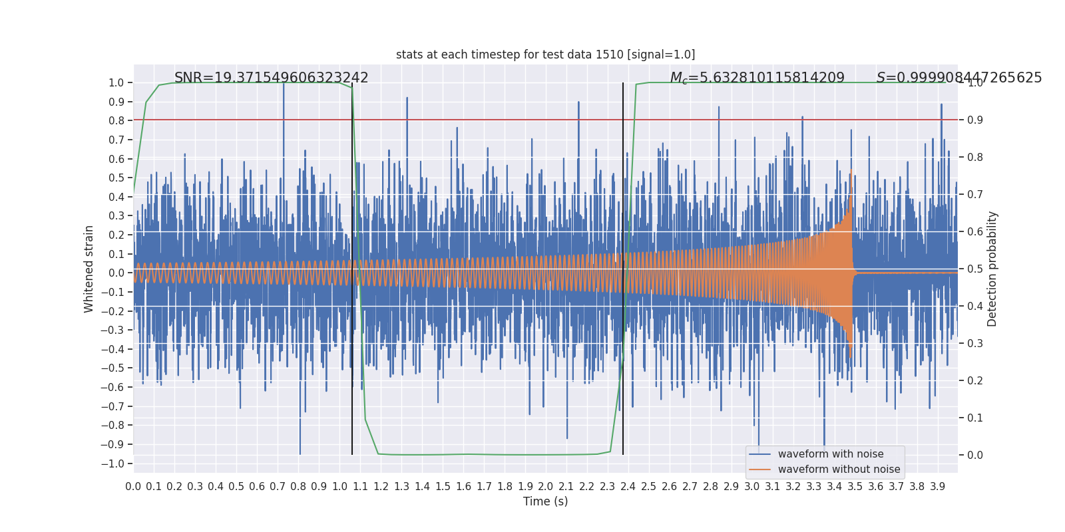The height and width of the screenshot is (532, 1065).
Task: Click the orange line swatch in the legend
Action: coord(759,469)
